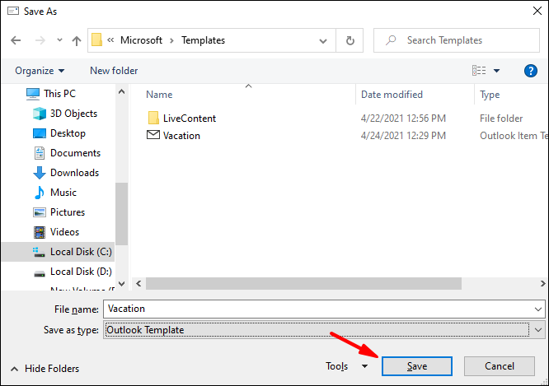Select the LiveContent folder

click(x=190, y=119)
